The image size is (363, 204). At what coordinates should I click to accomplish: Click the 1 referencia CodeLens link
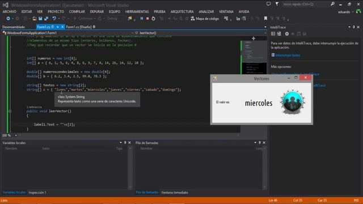coord(34,107)
